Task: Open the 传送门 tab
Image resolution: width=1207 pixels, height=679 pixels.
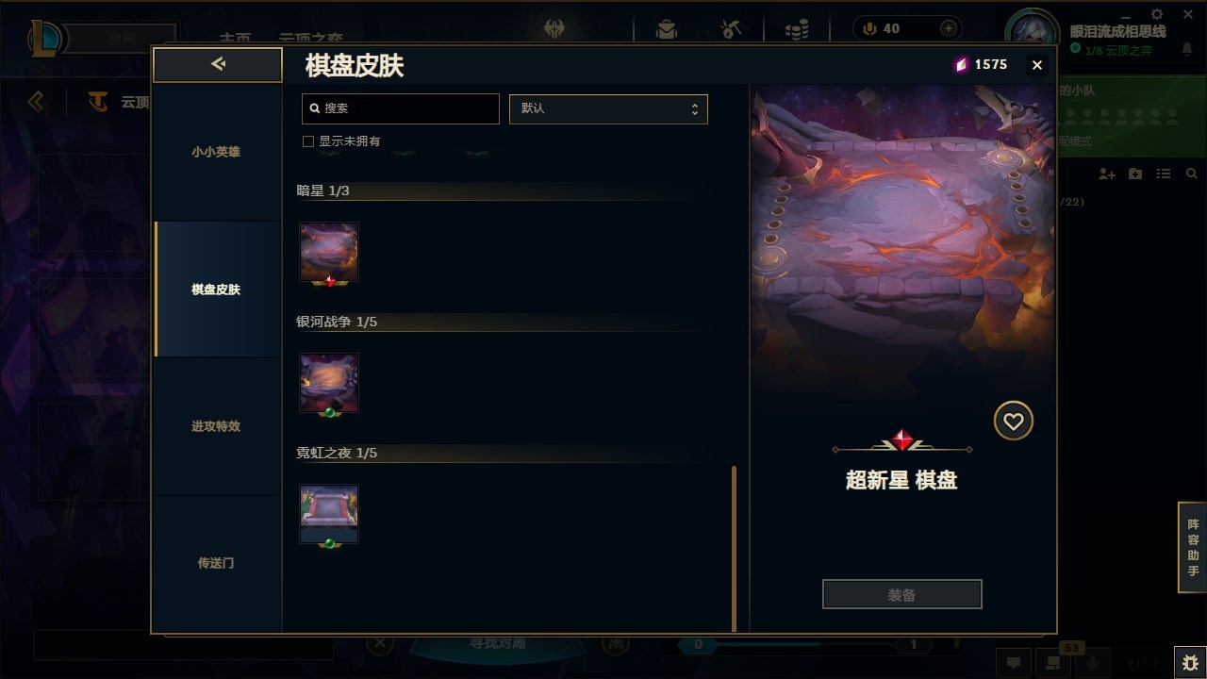Action: coord(217,563)
